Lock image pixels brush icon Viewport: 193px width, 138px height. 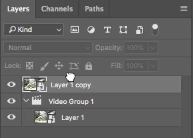click(44, 66)
